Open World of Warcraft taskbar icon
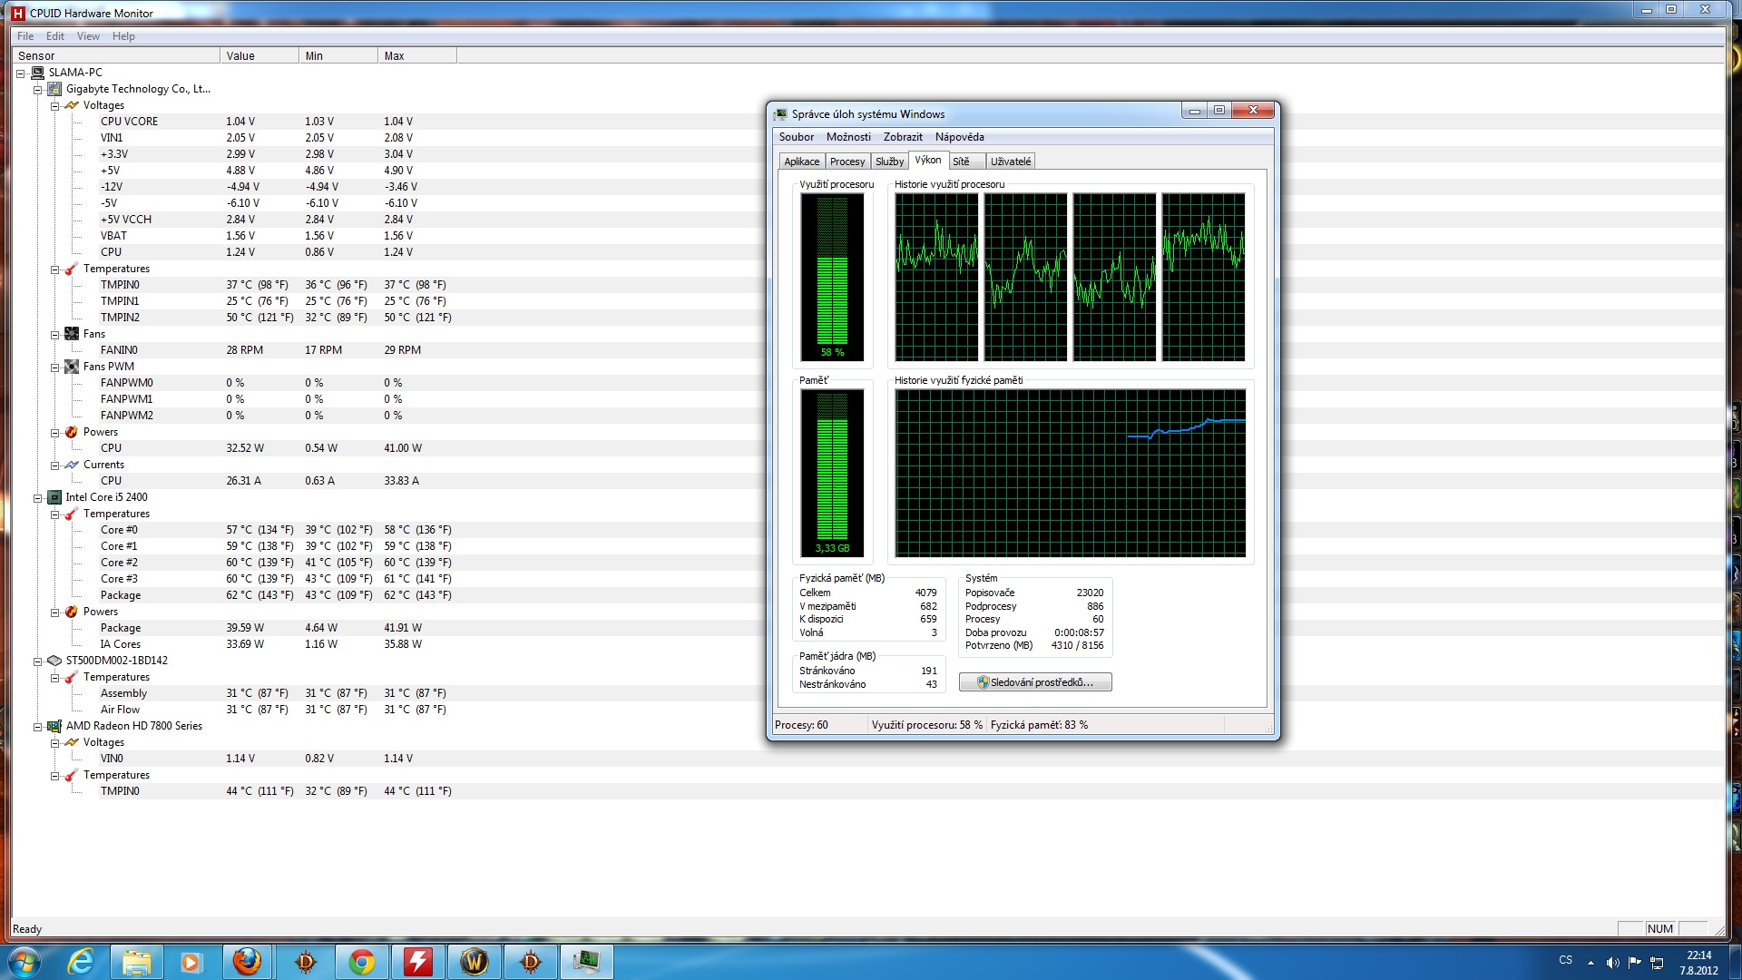Screen dimensions: 1742x980 [474, 962]
